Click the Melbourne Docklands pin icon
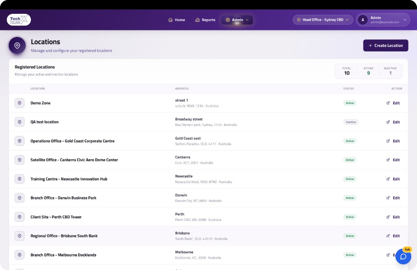Viewport: 417px width, 270px height. point(19,255)
